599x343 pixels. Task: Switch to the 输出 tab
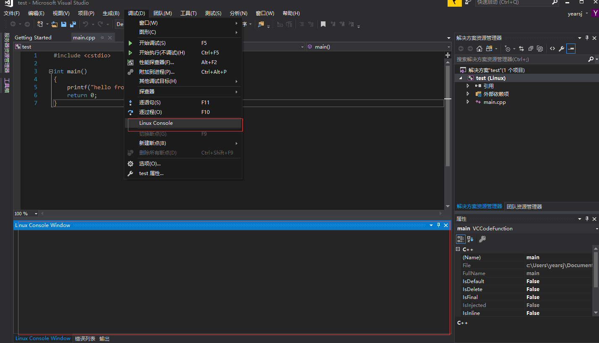tap(104, 338)
